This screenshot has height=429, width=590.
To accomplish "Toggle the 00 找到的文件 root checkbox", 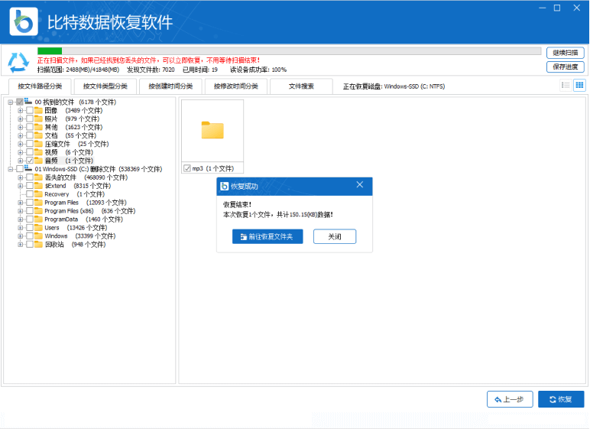I will 20,102.
